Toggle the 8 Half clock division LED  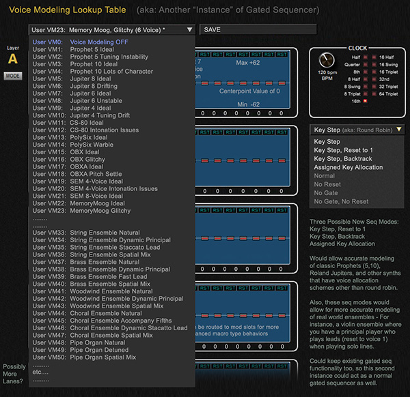coord(366,79)
